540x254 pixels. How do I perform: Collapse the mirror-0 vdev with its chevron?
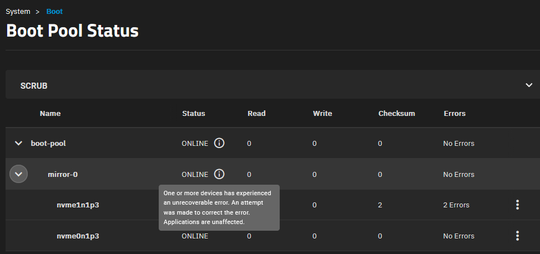(19, 174)
